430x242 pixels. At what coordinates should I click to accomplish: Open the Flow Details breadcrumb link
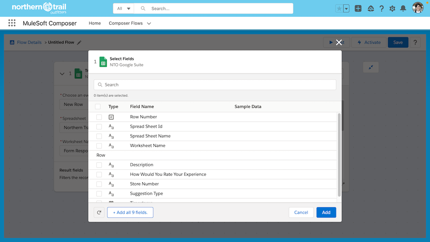tap(29, 43)
